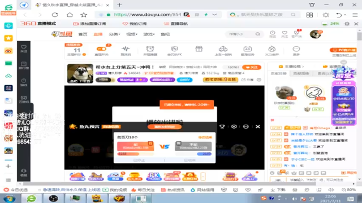Open the gift box icon in streamer toolbar

pos(199,49)
